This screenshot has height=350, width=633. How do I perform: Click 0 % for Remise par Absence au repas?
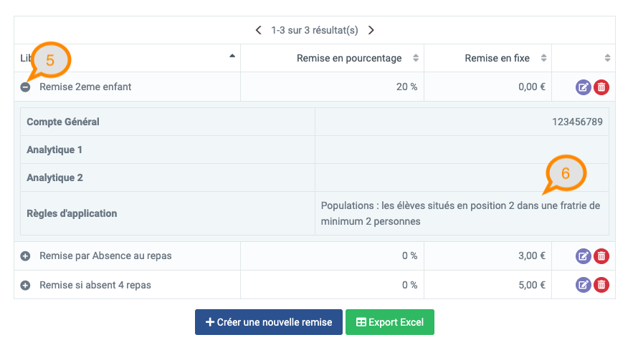[409, 256]
